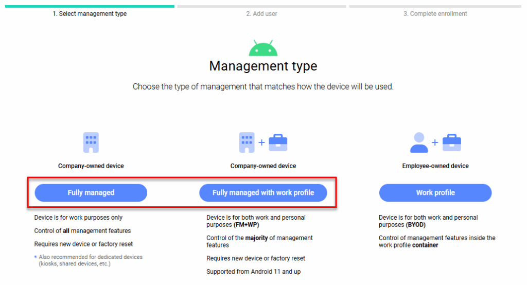Go to step 3 Complete enrollment
Image resolution: width=527 pixels, height=285 pixels.
pyautogui.click(x=435, y=14)
